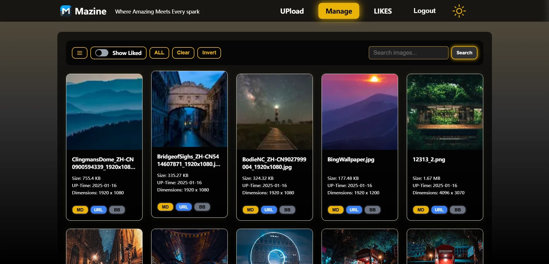The height and width of the screenshot is (264, 549).
Task: Copy URL for BodieNC image
Action: pos(269,210)
